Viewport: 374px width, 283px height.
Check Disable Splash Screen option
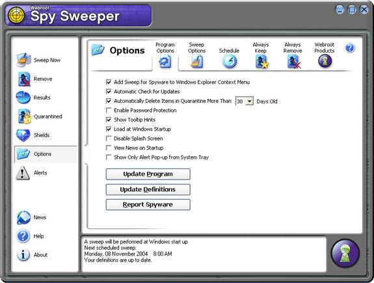[x=109, y=139]
